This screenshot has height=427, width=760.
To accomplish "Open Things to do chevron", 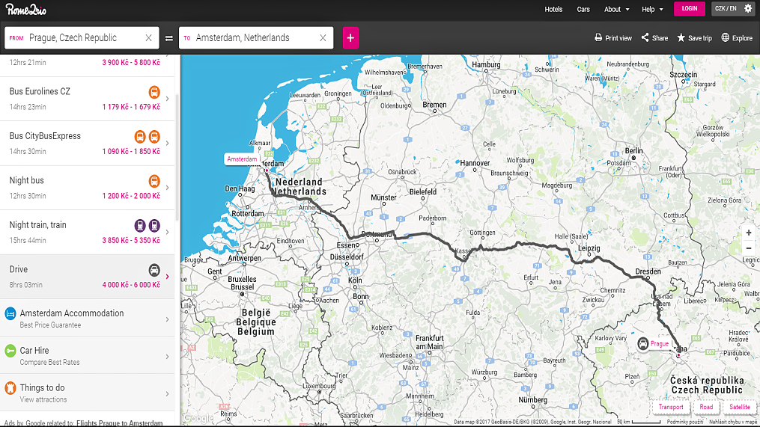I will pyautogui.click(x=167, y=394).
